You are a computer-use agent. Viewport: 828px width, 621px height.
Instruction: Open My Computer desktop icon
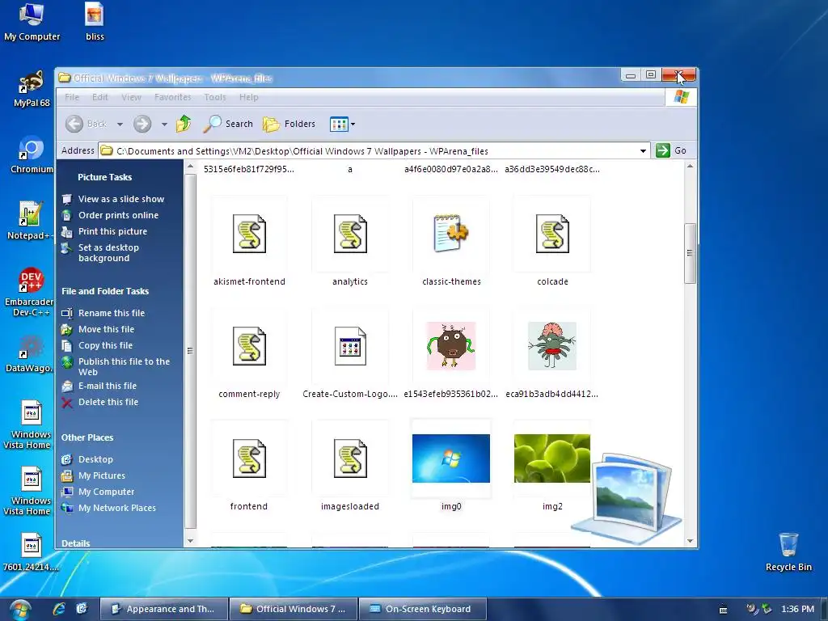(32, 22)
